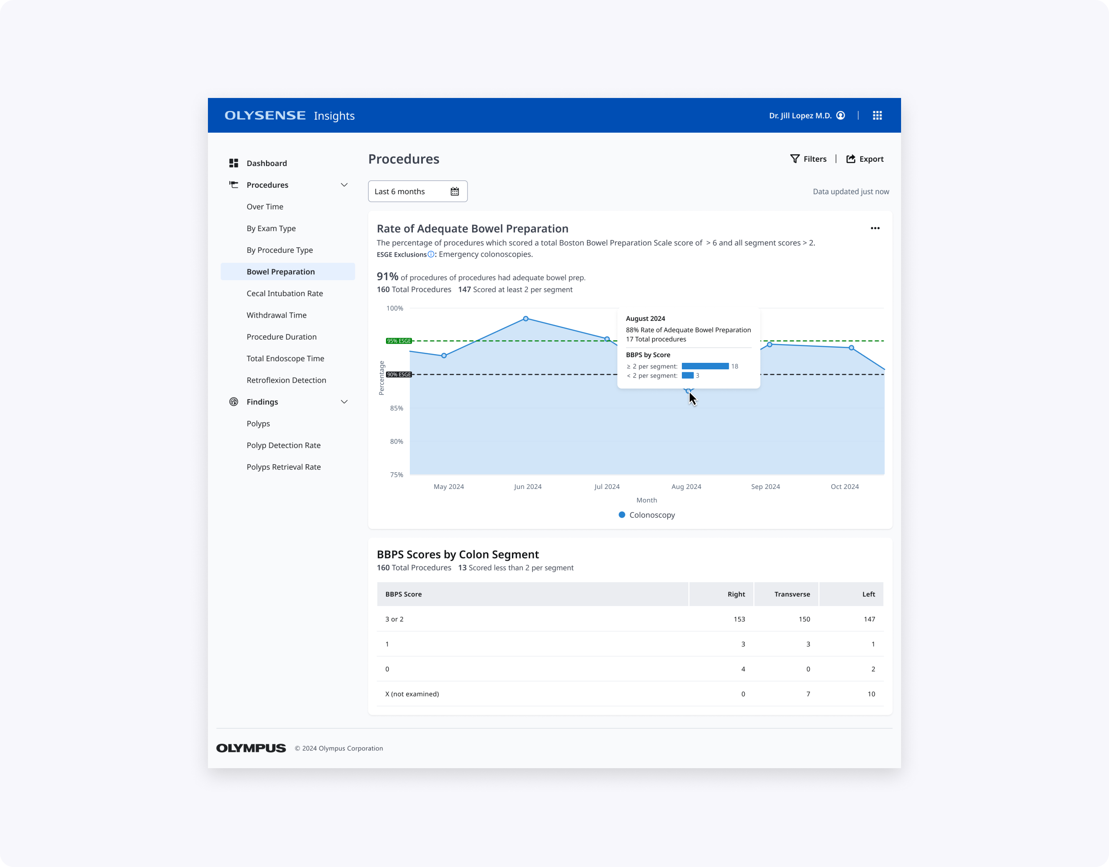
Task: Click the user profile avatar icon
Action: [840, 115]
